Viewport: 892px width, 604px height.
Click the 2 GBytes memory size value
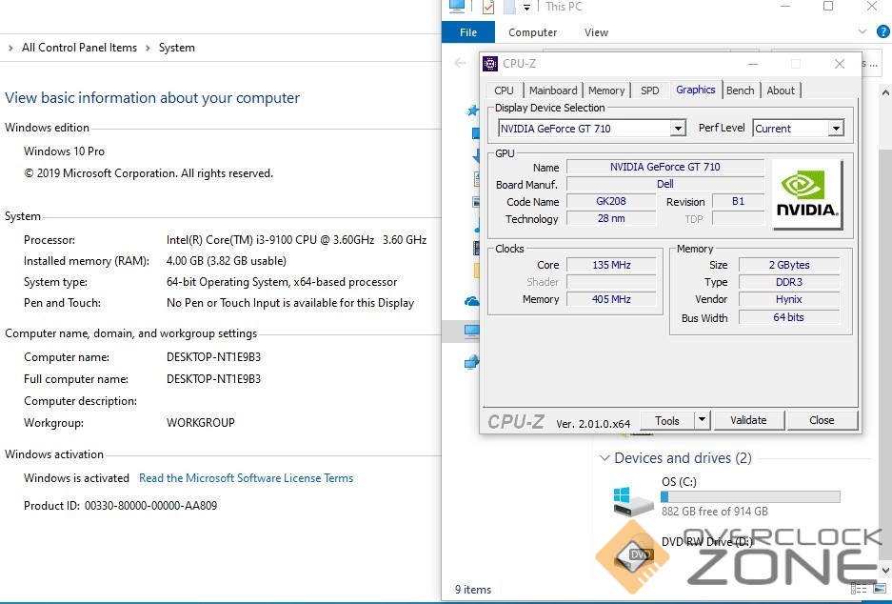[789, 265]
